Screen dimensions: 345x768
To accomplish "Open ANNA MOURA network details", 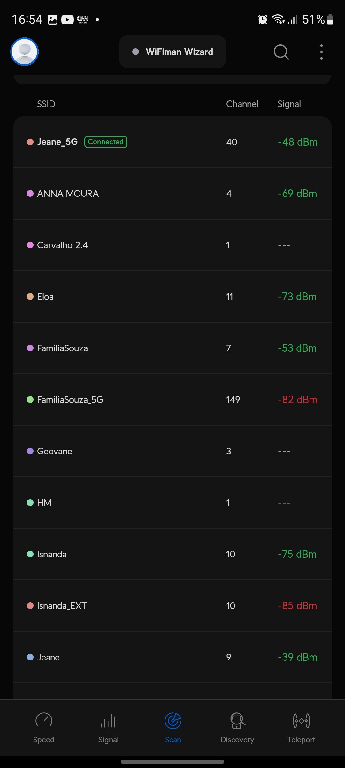I will coord(172,194).
